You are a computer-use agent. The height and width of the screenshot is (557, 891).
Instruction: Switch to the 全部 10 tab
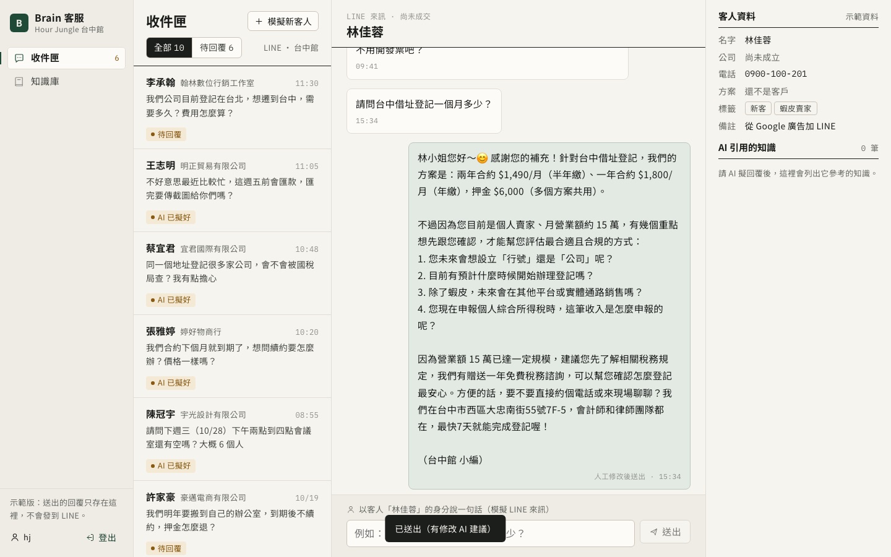click(169, 48)
